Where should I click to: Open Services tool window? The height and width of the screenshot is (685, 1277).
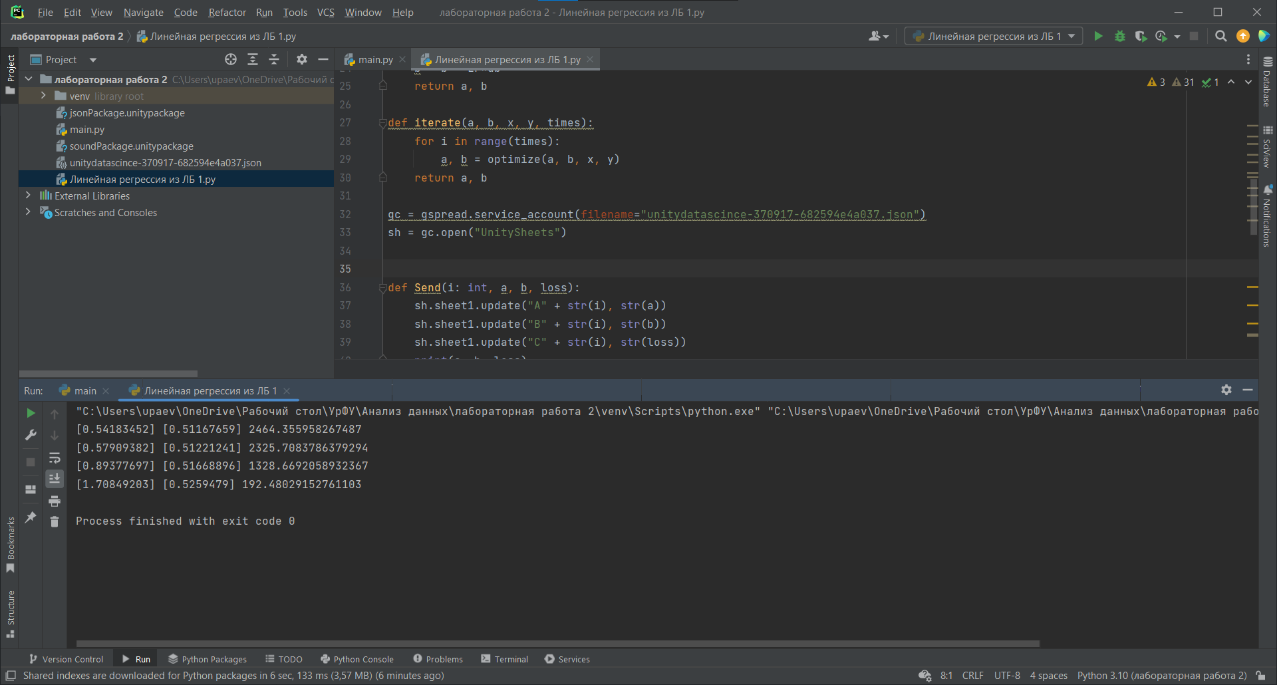(567, 659)
